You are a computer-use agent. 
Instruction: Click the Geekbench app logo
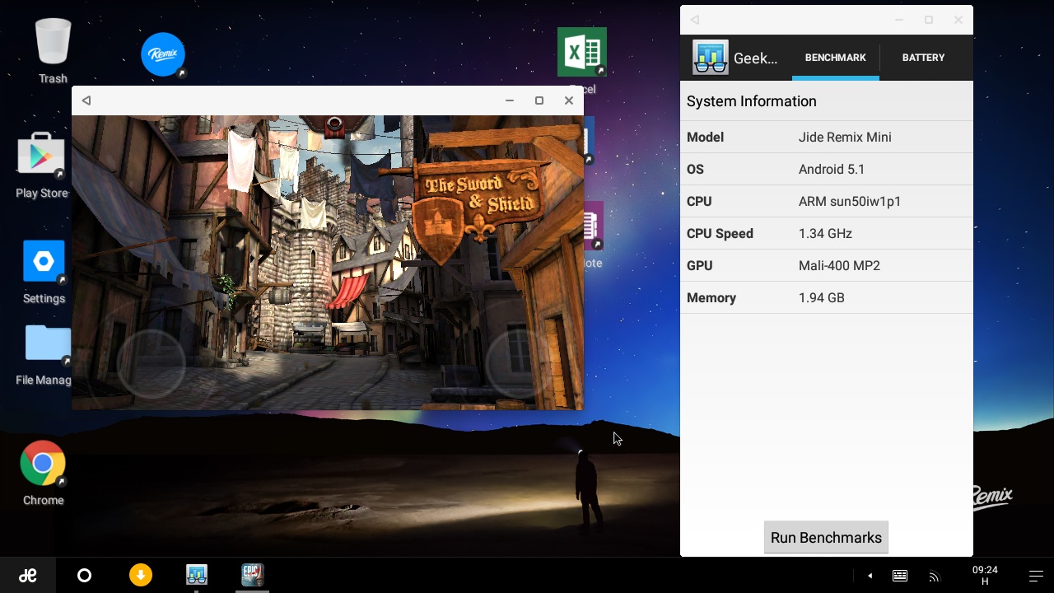tap(710, 58)
